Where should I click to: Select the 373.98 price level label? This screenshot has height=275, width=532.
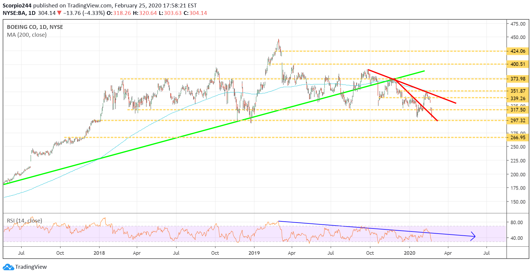[518, 79]
